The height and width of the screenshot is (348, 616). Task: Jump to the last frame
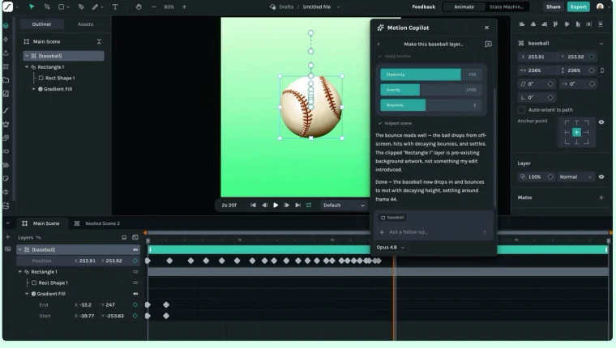click(x=297, y=206)
